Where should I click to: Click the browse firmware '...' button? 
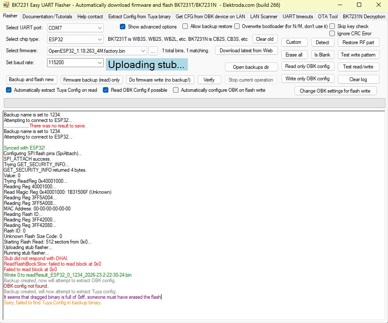click(x=153, y=51)
